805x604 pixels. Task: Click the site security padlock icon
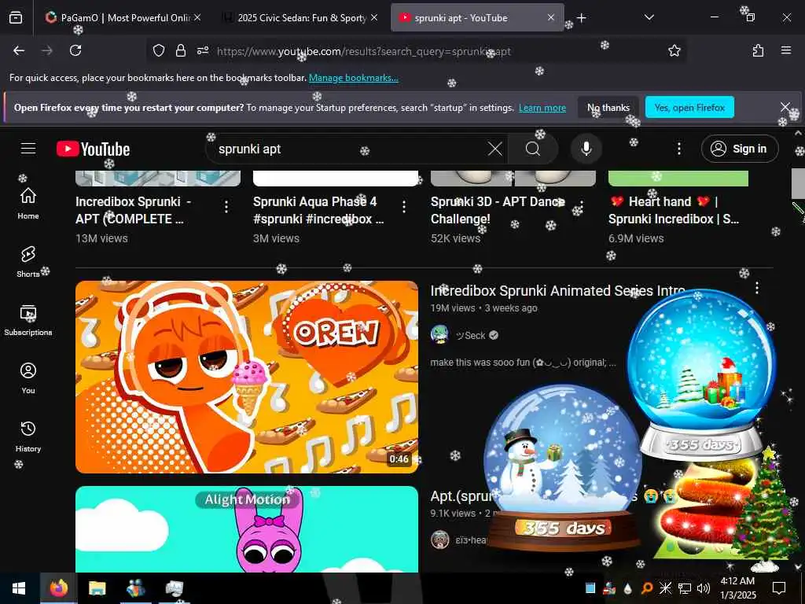[180, 50]
